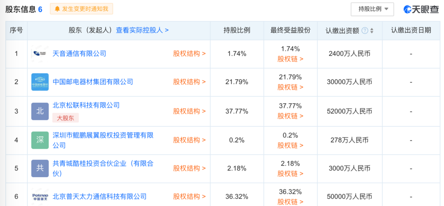Expand 股权结构 for 天音通信有限公司
This screenshot has width=444, height=206.
coord(190,54)
